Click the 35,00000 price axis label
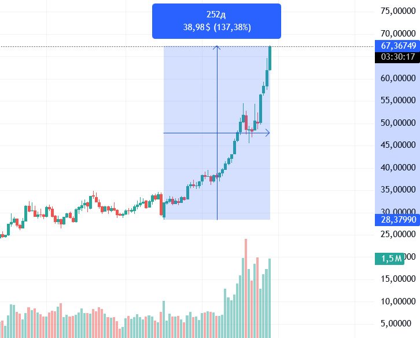Screen dimensions: 420x338 point(399,190)
